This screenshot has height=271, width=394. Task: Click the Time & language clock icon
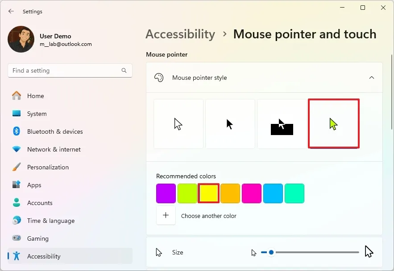[17, 221]
